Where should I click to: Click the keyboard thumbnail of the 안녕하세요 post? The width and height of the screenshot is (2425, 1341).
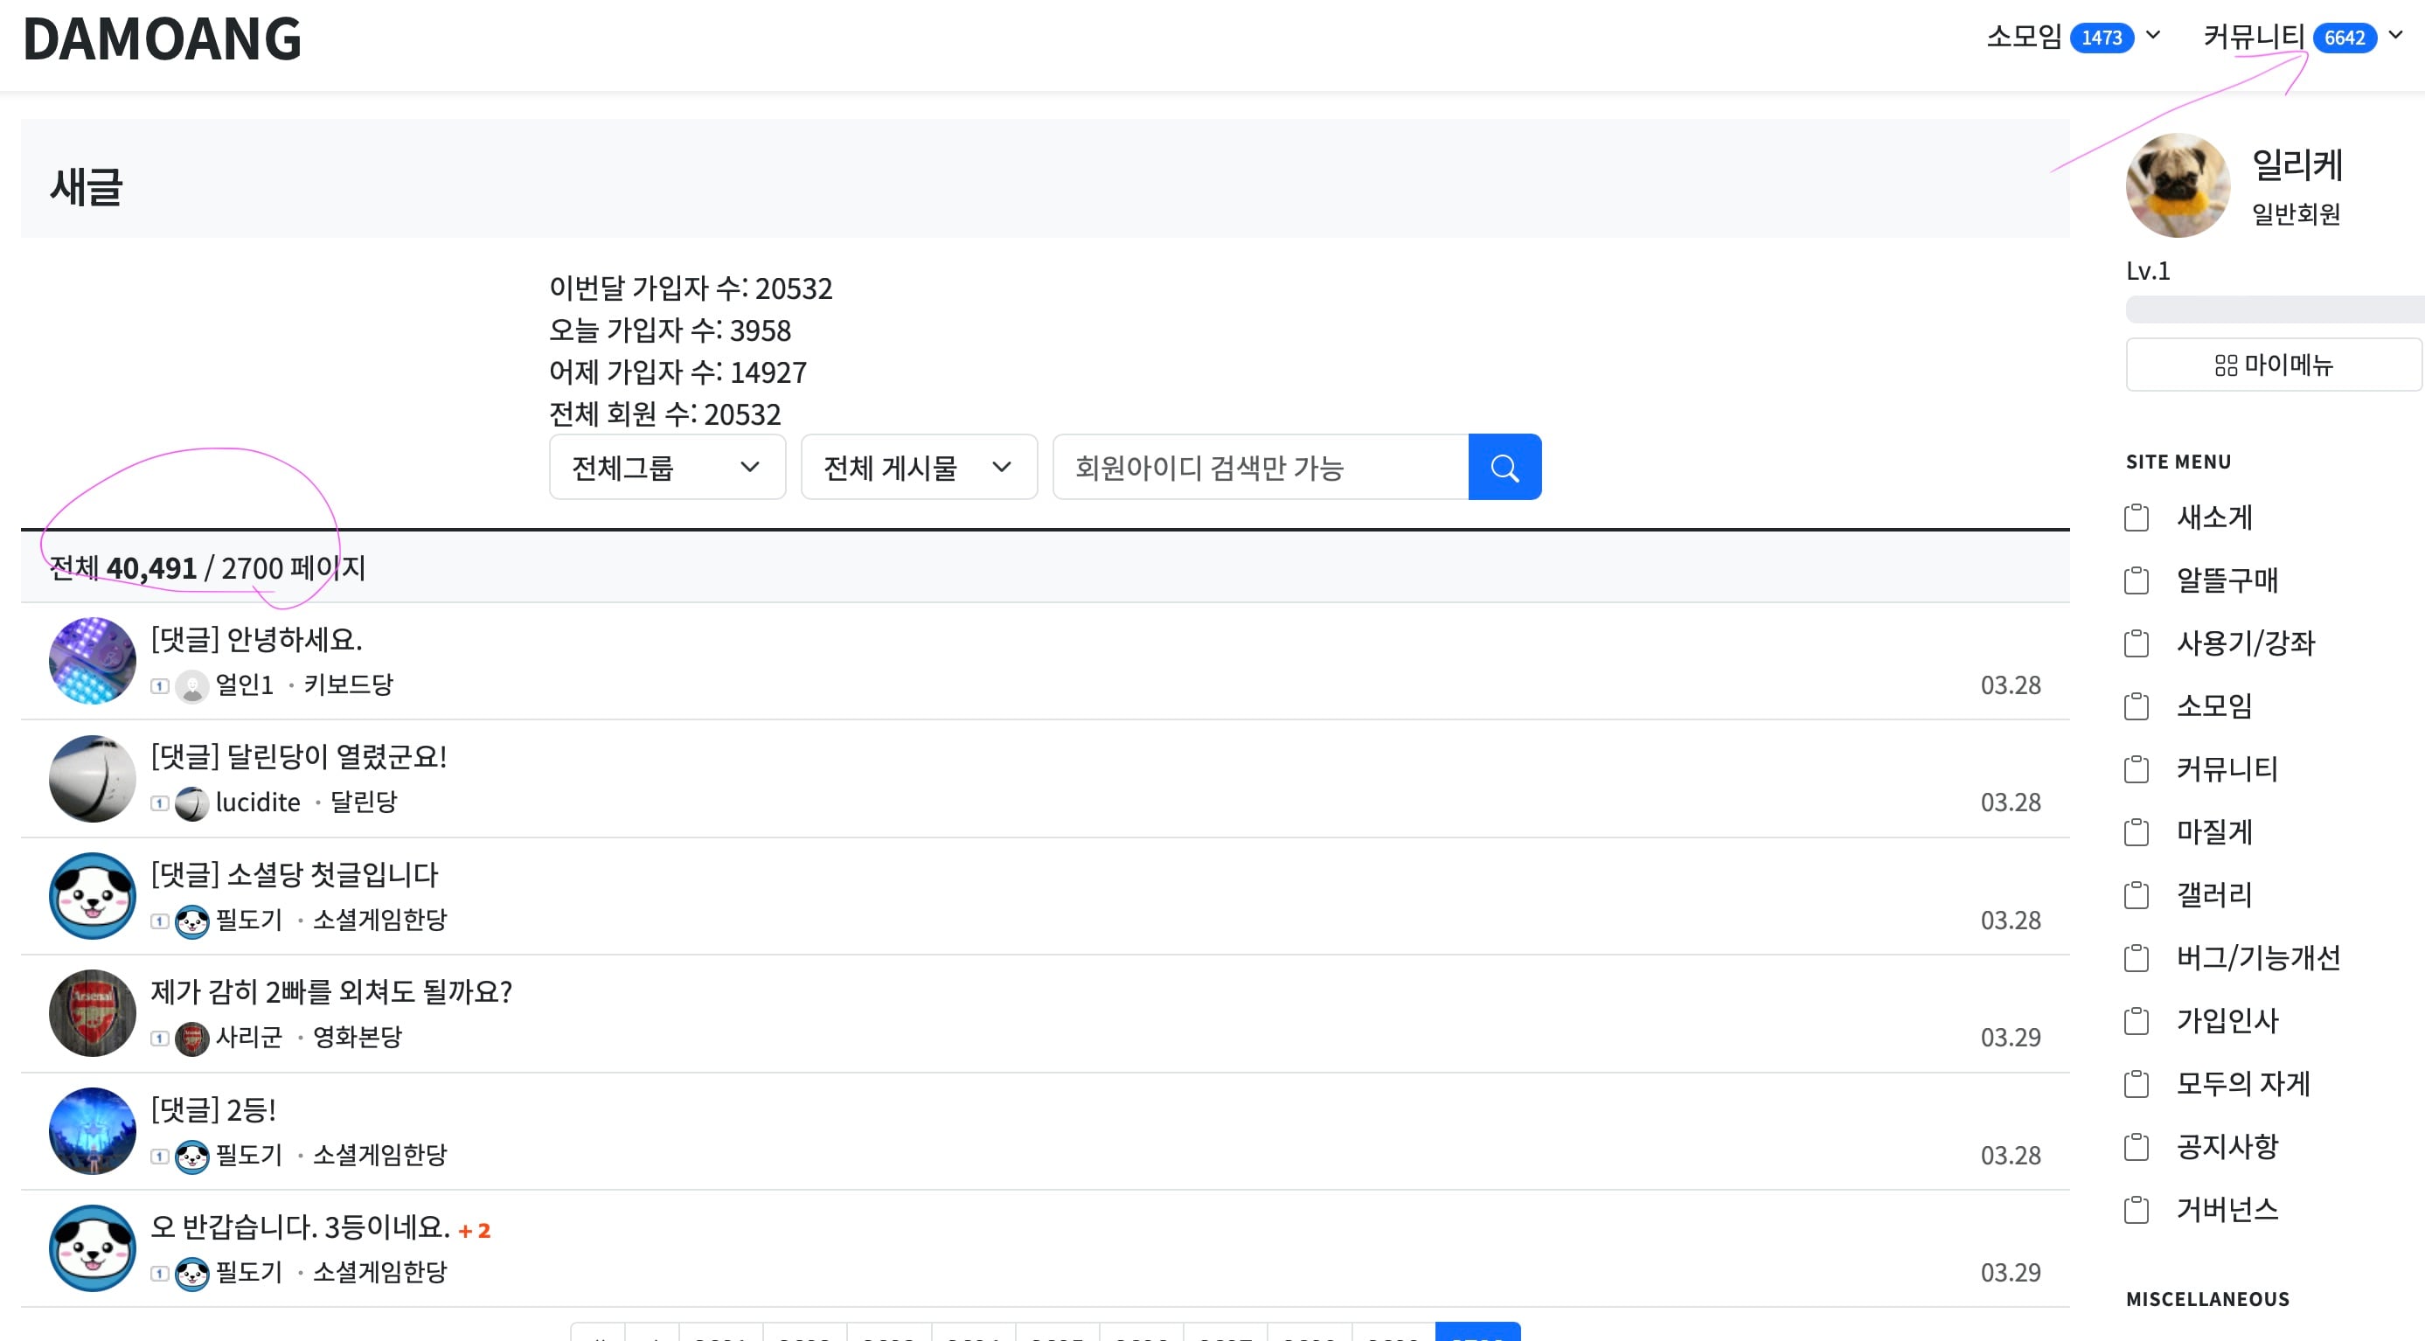93,661
